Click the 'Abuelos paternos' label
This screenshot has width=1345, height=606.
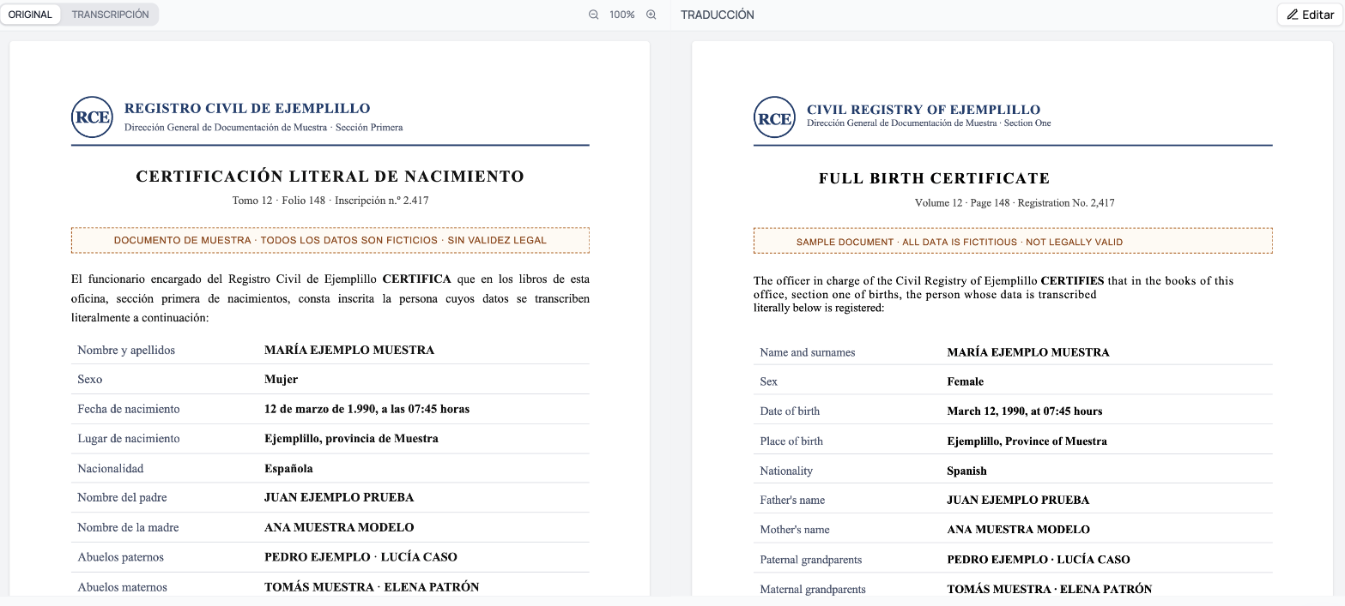point(120,557)
